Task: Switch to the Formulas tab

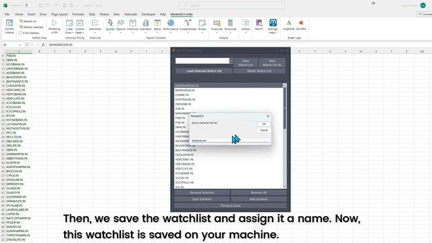Action: coord(78,14)
